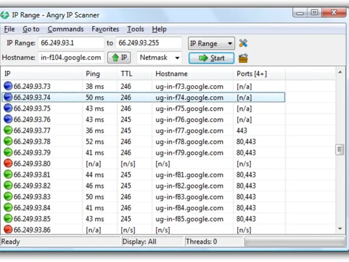Image resolution: width=349 pixels, height=262 pixels.
Task: Select green status icon for 66.249.93.79
Action: 8,152
